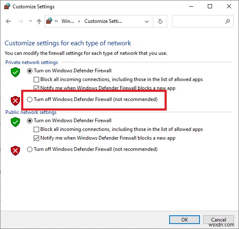Click the Win... breadcrumb item
Screen dimensions: 239x229
click(68, 21)
